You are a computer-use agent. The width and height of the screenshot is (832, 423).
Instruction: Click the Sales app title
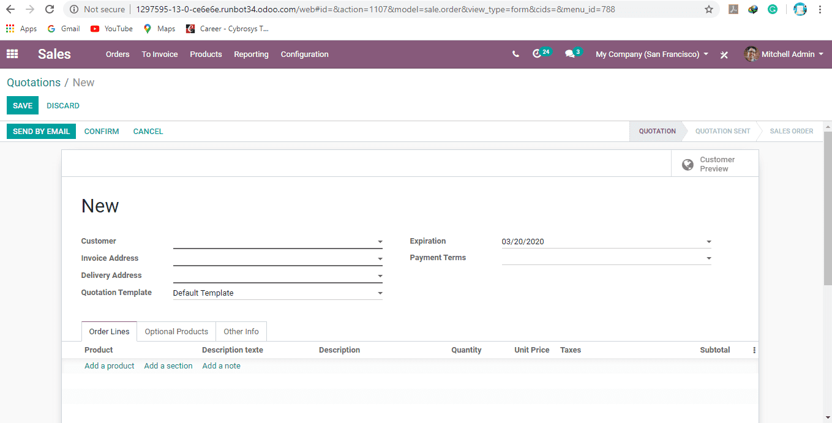click(x=54, y=54)
